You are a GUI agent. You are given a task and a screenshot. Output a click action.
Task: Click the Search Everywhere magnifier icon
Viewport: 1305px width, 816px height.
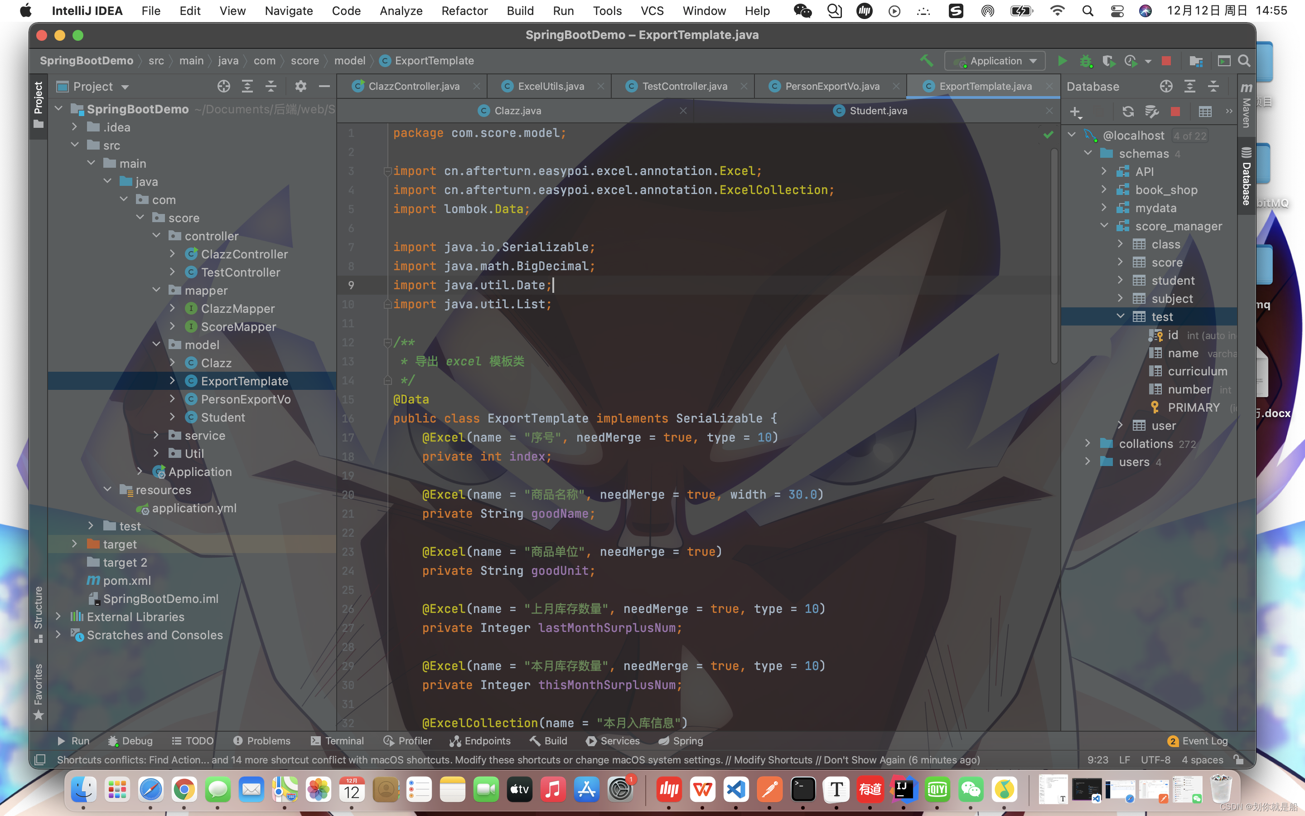click(x=1244, y=61)
